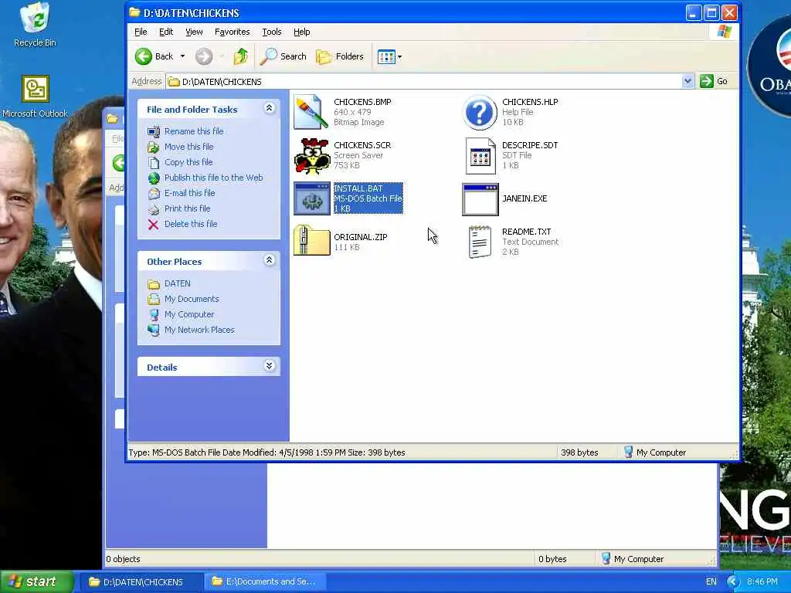The height and width of the screenshot is (593, 791).
Task: Click the Move this file icon
Action: pyautogui.click(x=154, y=147)
